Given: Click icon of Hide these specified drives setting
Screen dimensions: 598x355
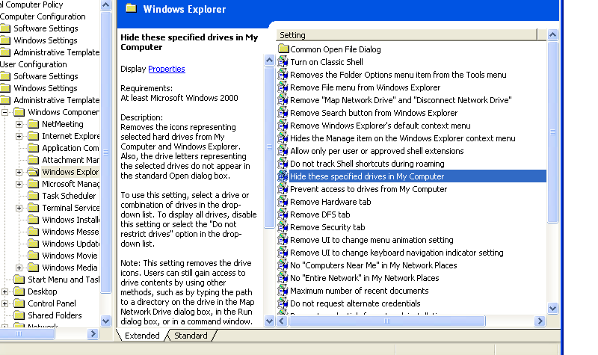Looking at the screenshot, I should (283, 176).
